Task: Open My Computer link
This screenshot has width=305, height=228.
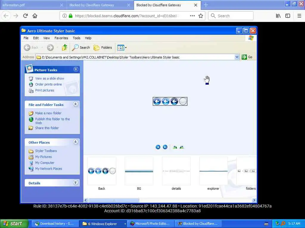Action: [x=45, y=163]
